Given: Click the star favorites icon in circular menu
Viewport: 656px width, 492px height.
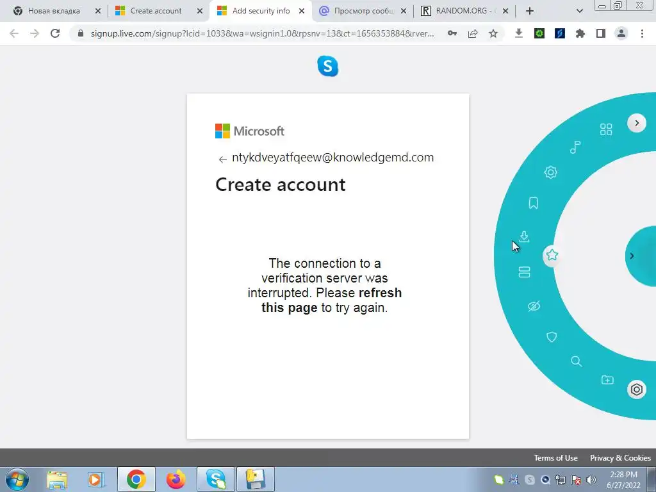Looking at the screenshot, I should [x=552, y=255].
